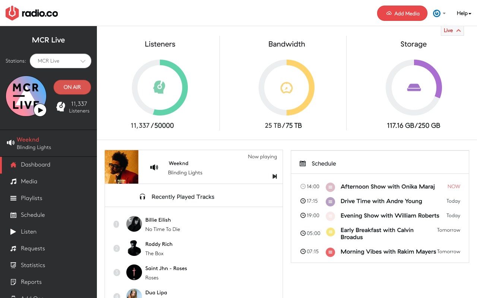Open the Requests menu item
This screenshot has width=477, height=298.
[48, 248]
